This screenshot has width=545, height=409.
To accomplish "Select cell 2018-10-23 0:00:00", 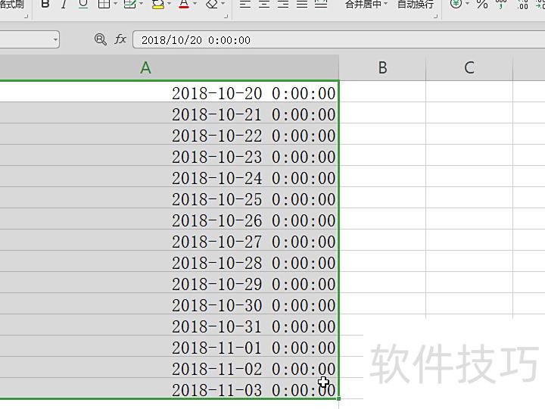I will coord(170,155).
